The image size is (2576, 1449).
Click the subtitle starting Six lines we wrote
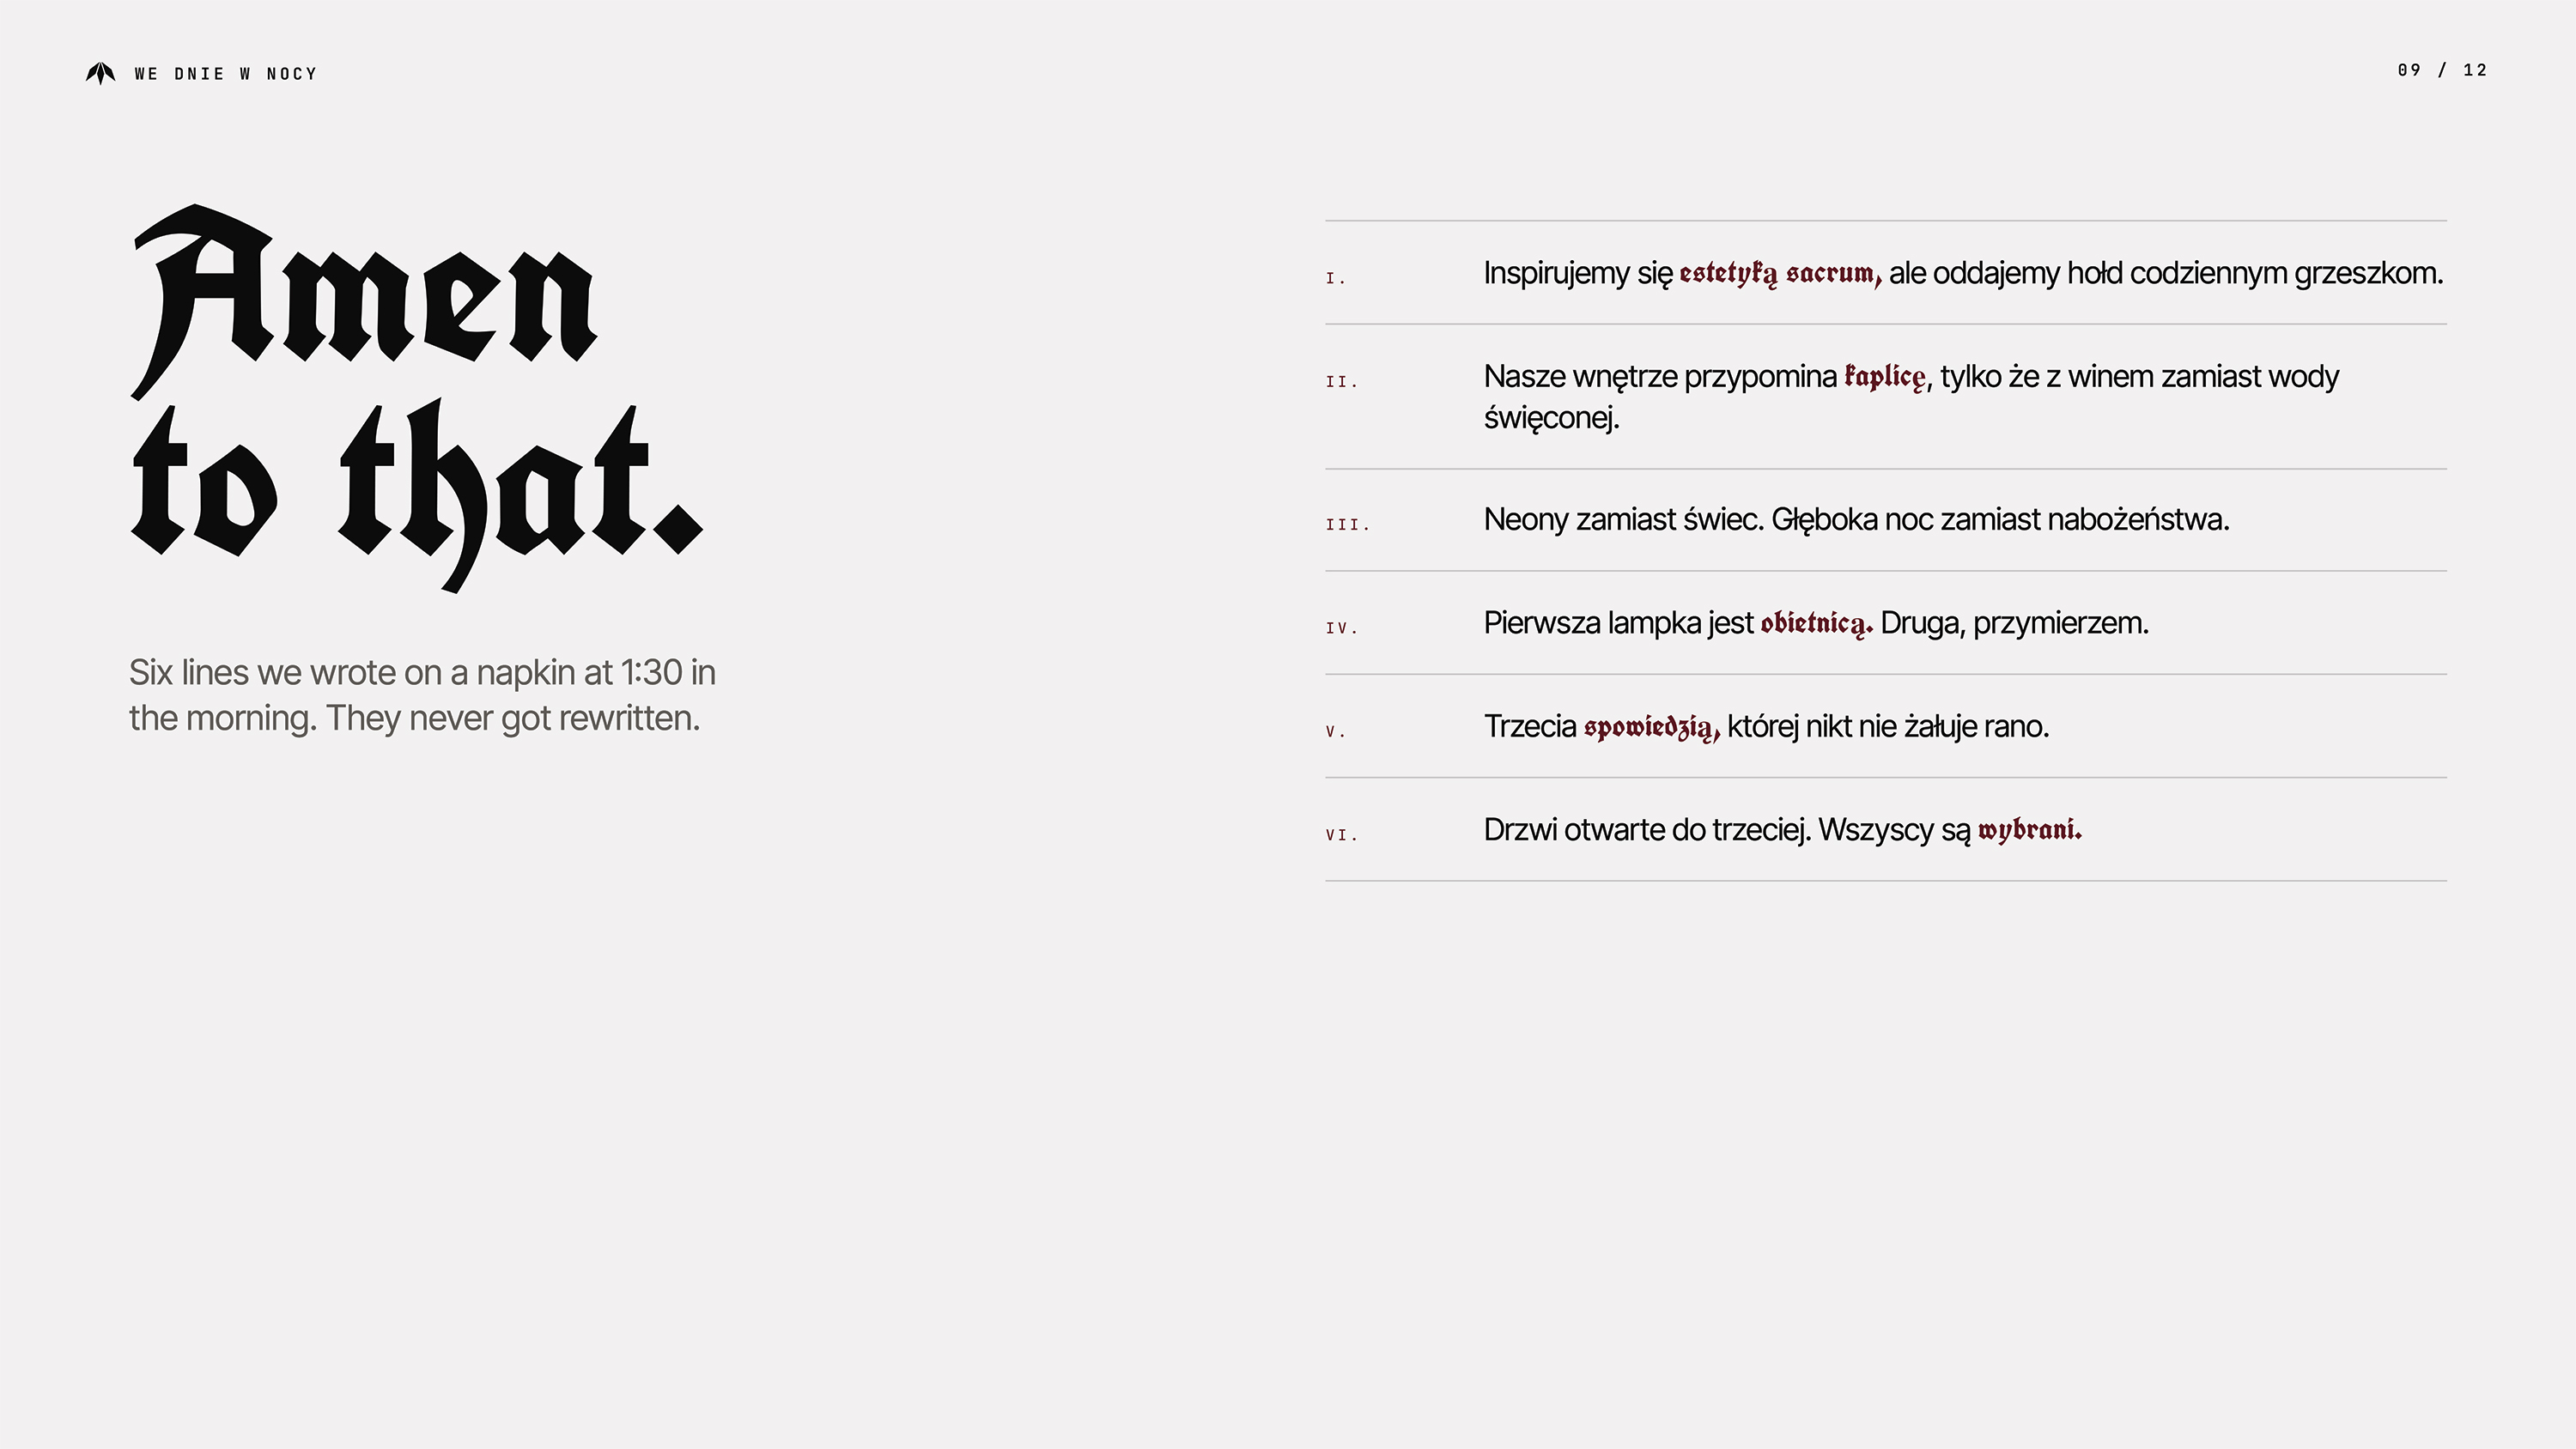(422, 695)
